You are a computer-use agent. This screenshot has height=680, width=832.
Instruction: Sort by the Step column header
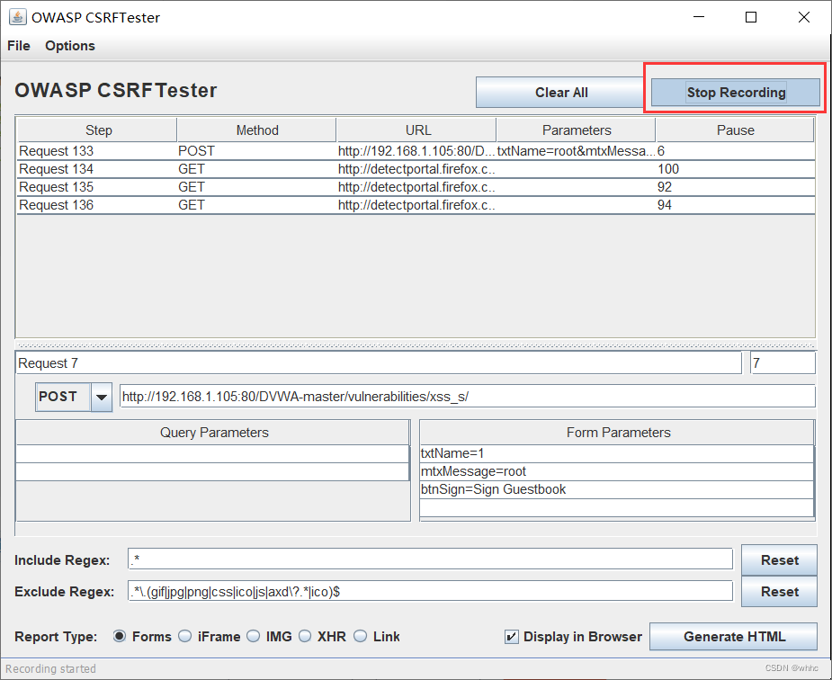click(98, 130)
